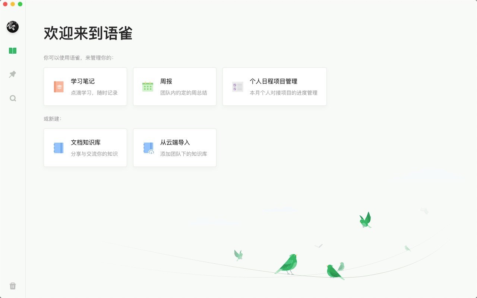The image size is (477, 298).
Task: Create a new 文档知识库
Action: pos(85,148)
